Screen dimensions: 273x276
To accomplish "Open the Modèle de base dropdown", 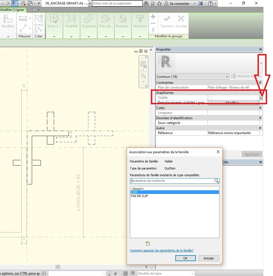I will (x=166, y=273).
